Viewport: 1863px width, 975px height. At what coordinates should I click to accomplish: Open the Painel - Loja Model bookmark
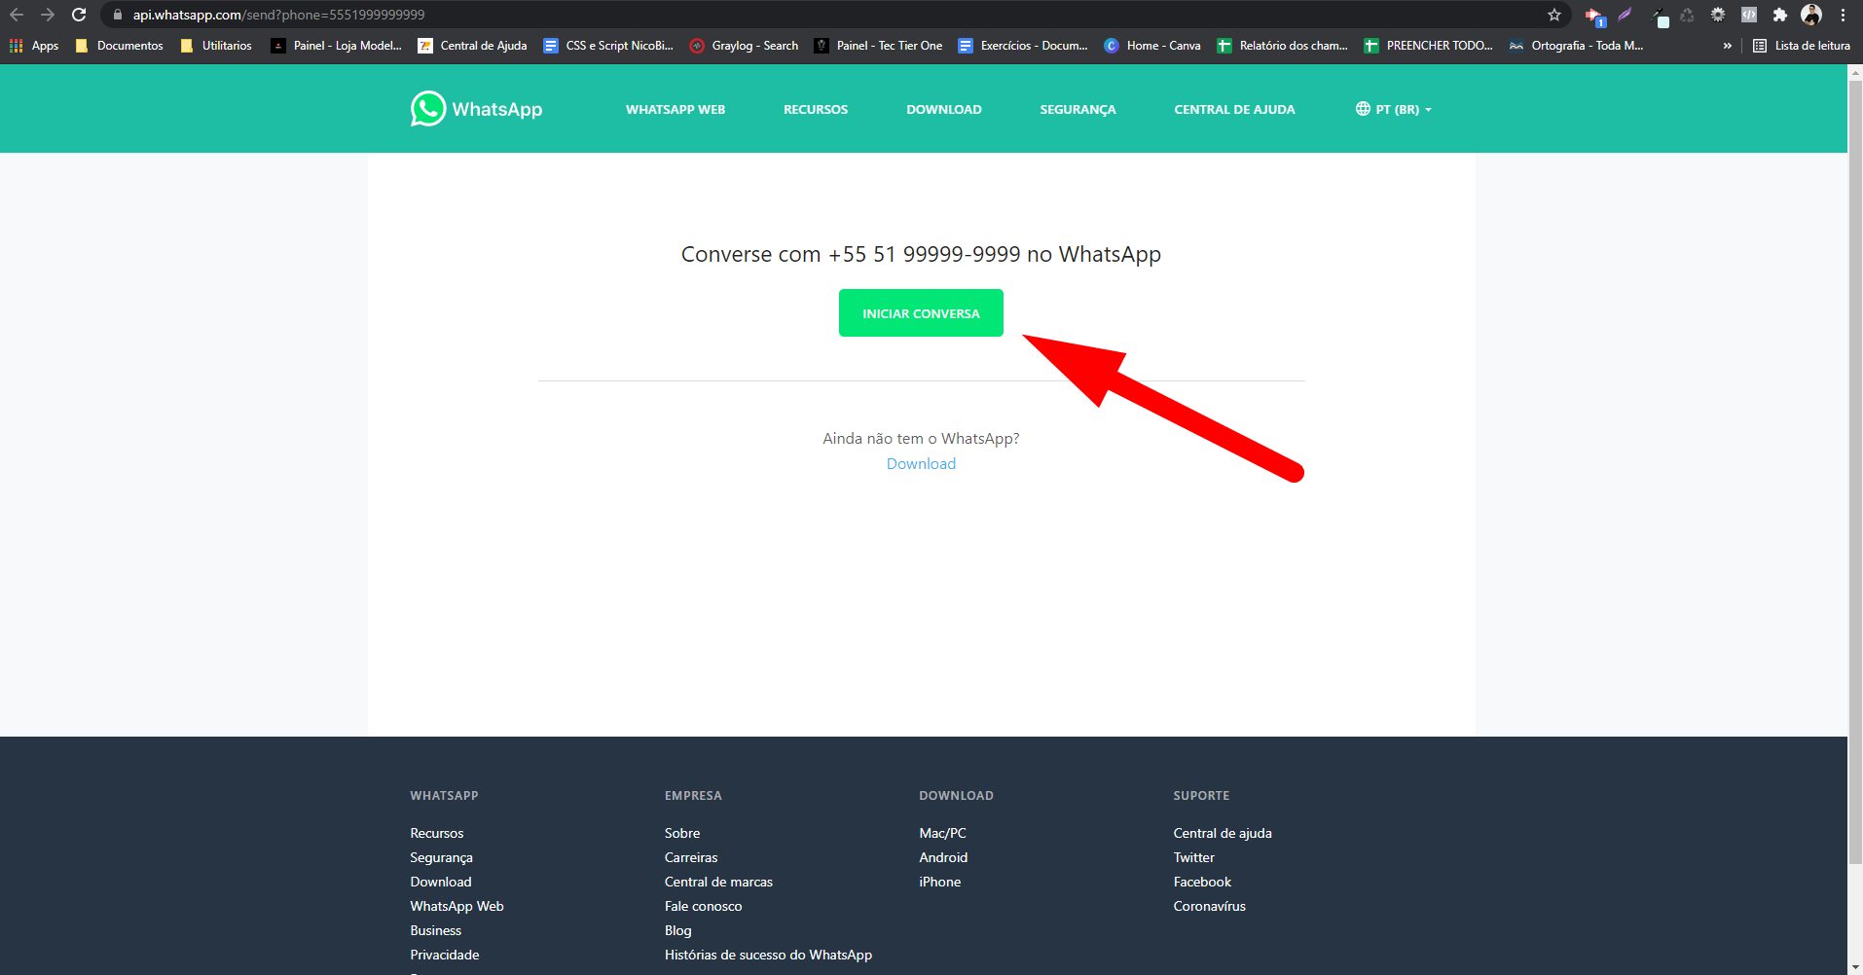[x=337, y=46]
